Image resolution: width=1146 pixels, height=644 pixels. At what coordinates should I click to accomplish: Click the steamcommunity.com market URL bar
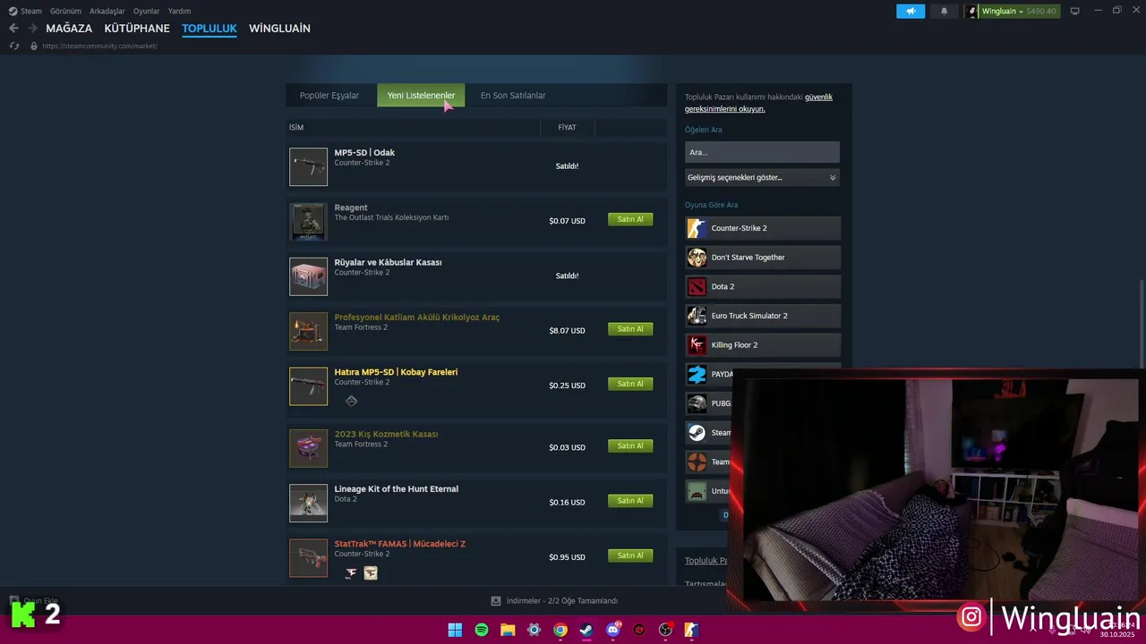(99, 46)
